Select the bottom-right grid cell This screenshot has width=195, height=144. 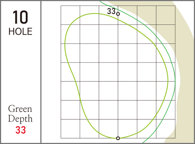166,129
